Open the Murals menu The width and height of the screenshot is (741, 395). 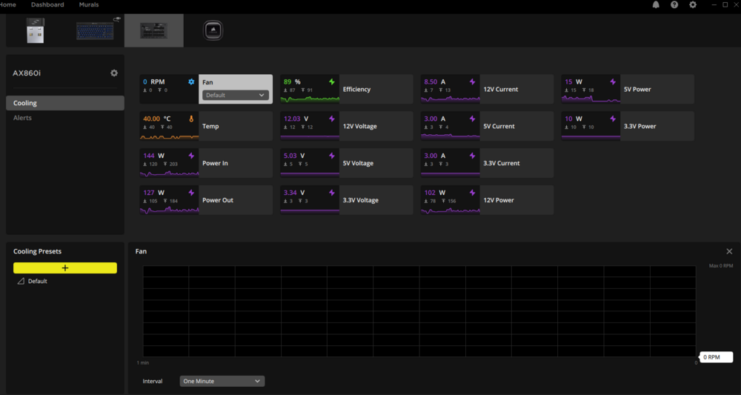click(x=89, y=4)
